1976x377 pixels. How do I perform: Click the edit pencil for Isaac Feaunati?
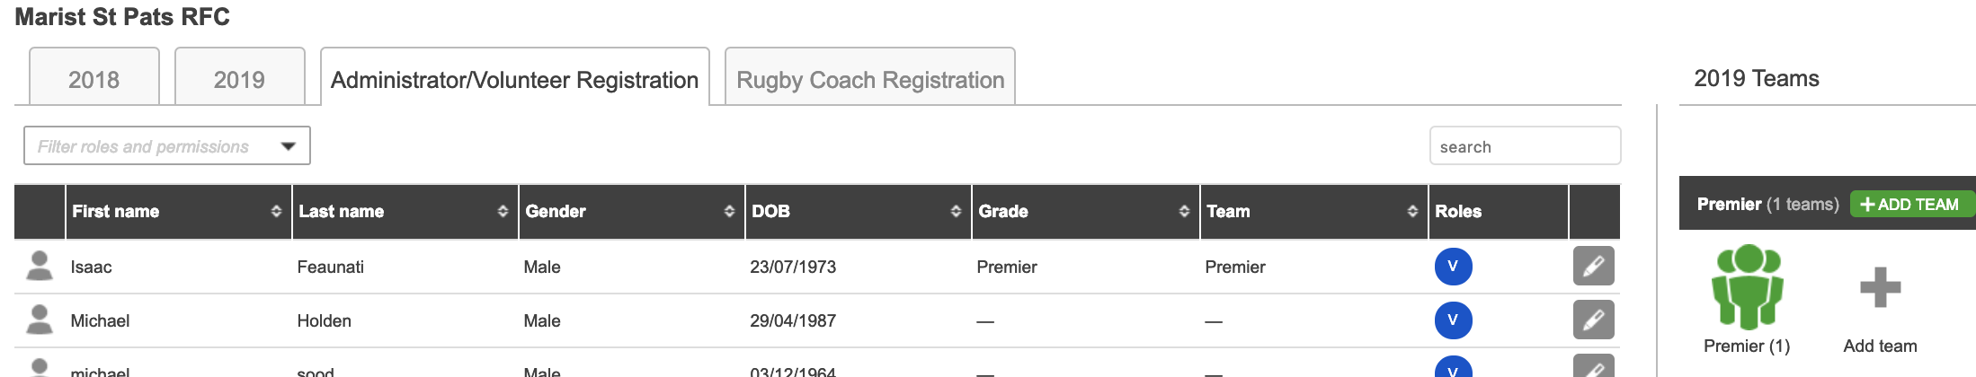click(x=1593, y=266)
